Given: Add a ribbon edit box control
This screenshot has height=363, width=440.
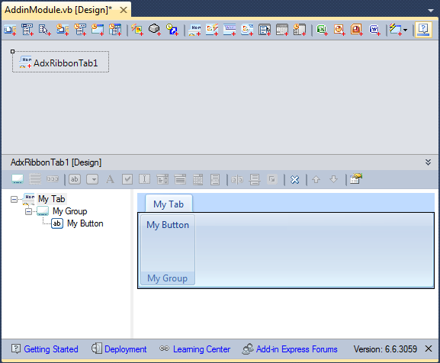Looking at the screenshot, I should 145,179.
